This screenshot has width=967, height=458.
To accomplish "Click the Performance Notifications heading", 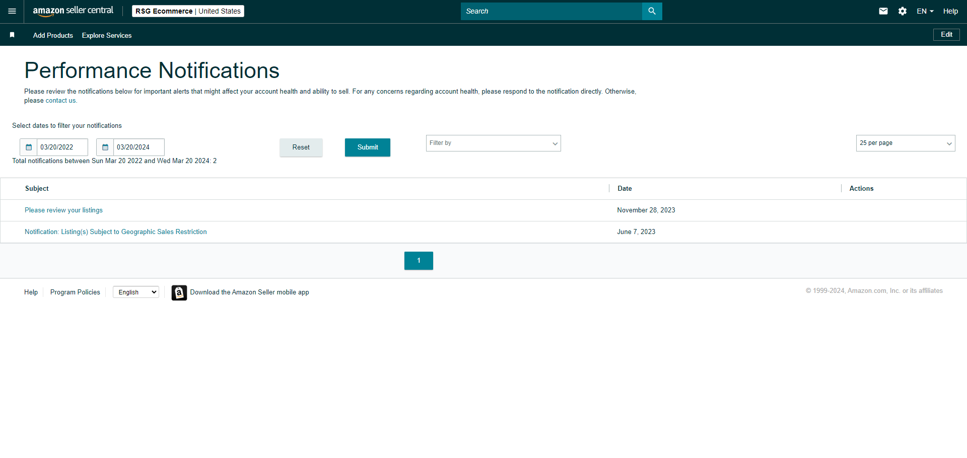I will [x=152, y=70].
